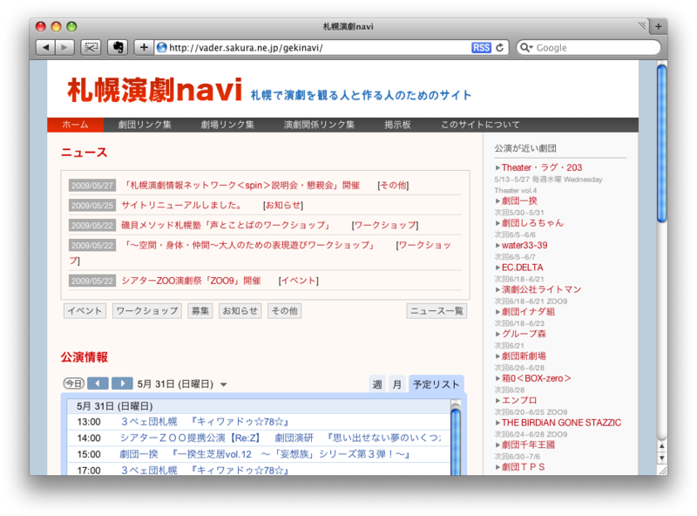Screen dimensions: 697x516
Task: Open the このサイトについて menu item
Action: tap(480, 125)
